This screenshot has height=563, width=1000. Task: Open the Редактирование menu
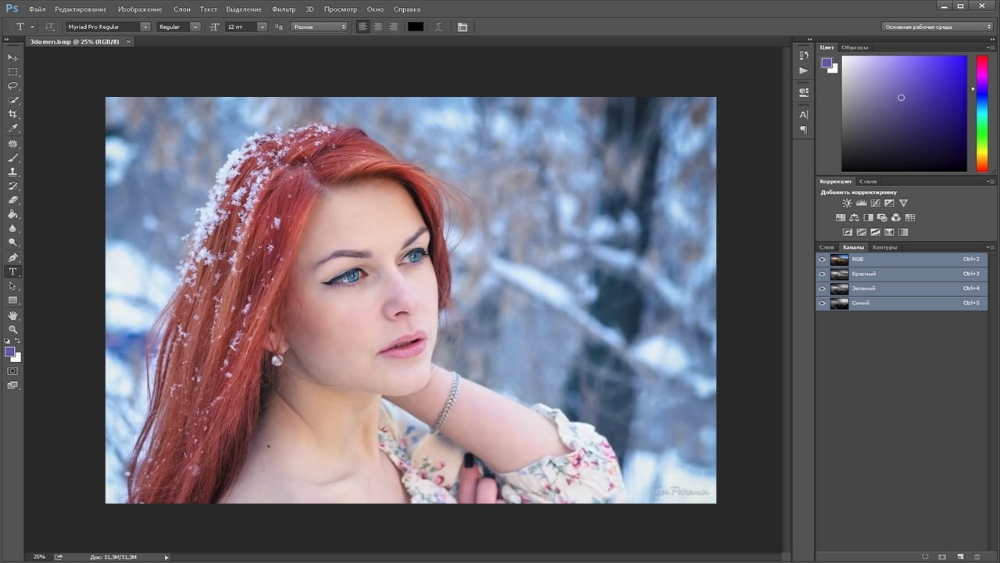point(81,9)
